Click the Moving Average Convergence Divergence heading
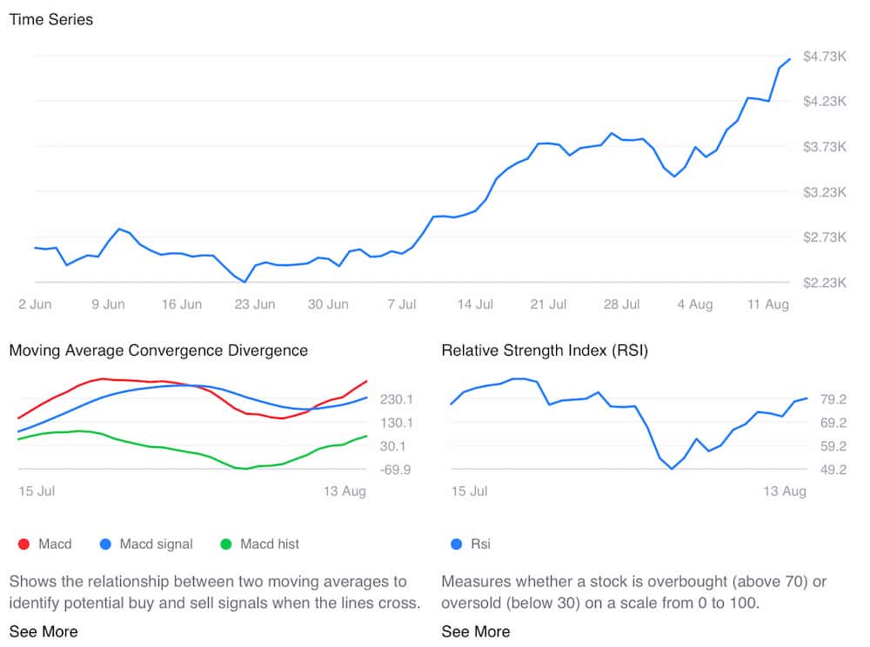Screen dimensions: 870x647 (x=158, y=350)
